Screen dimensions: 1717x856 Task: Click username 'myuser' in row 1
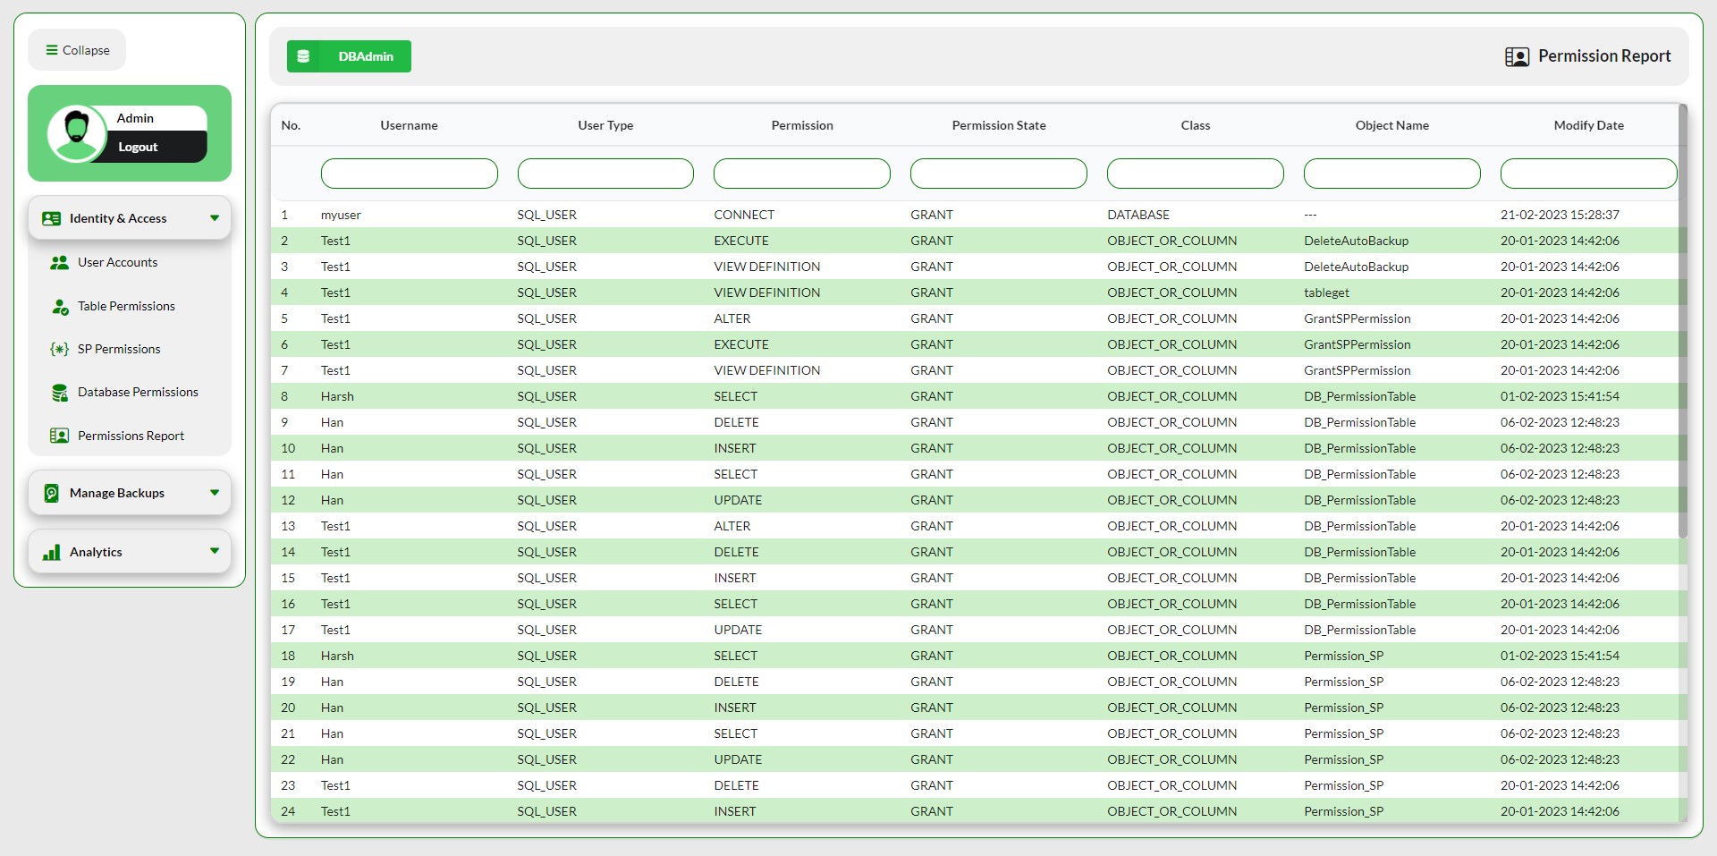click(x=341, y=215)
